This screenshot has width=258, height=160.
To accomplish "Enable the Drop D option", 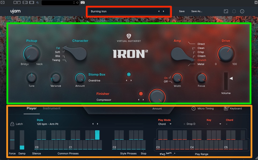I will click(x=189, y=124).
